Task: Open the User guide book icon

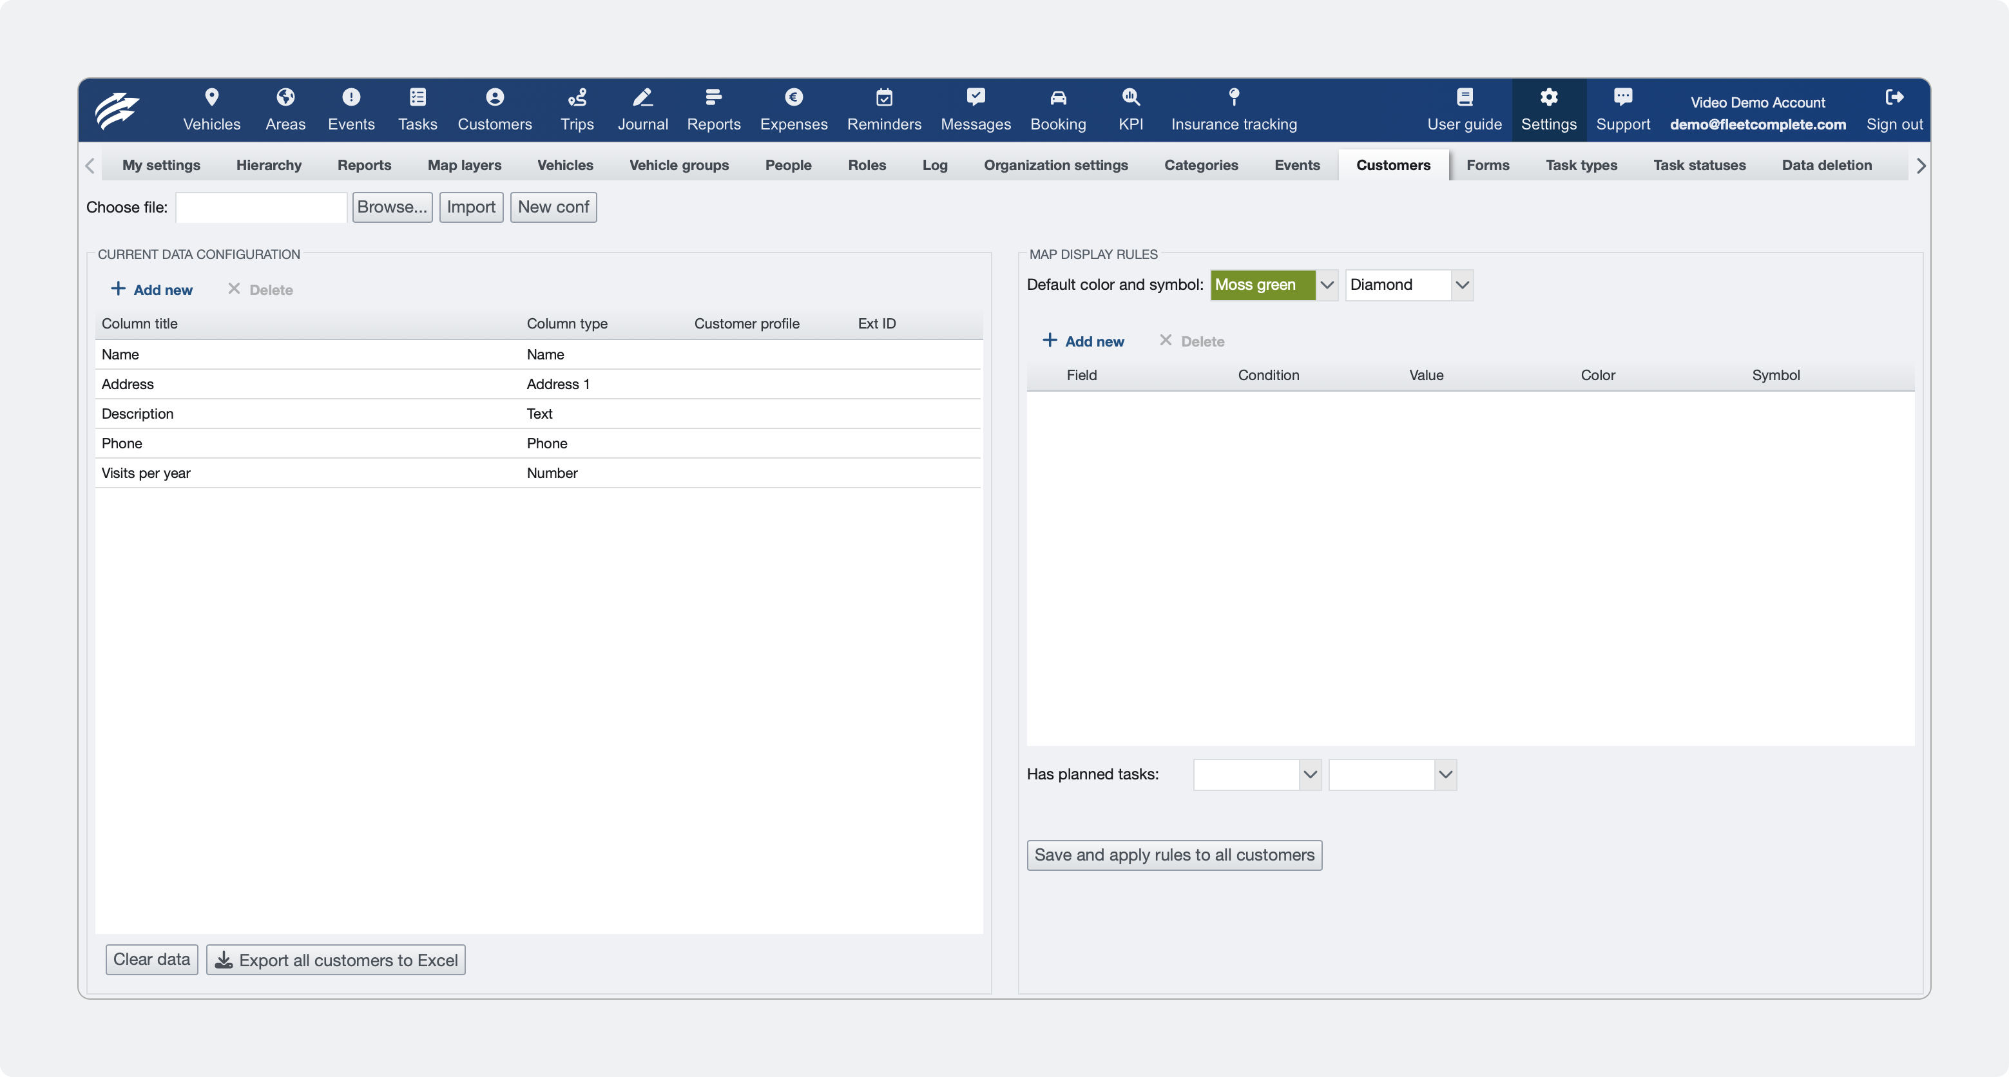Action: point(1465,97)
